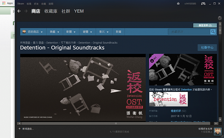The width and height of the screenshot is (224, 138).
Task: Open the 檢視 menu
Action: pyautogui.click(x=29, y=4)
